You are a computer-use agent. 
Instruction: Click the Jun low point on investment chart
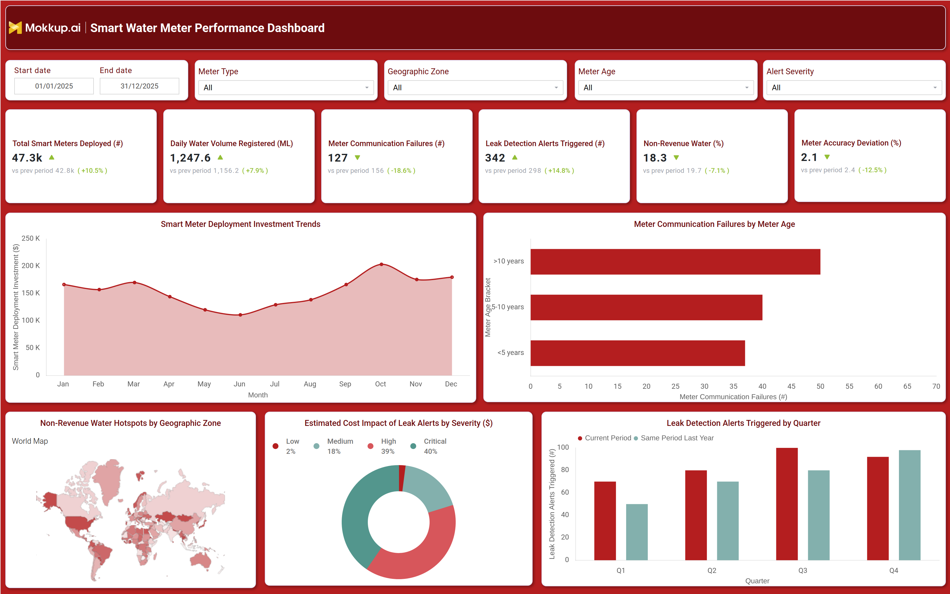click(x=240, y=315)
